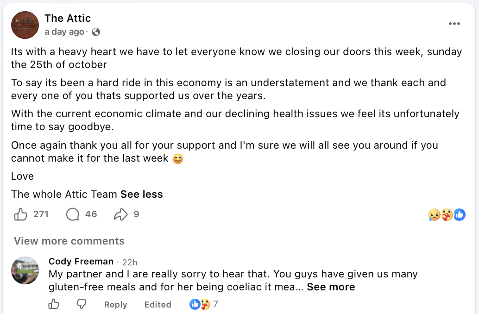Viewport: 479px width, 314px height.
Task: Expand Cody's comment with See more
Action: [331, 287]
